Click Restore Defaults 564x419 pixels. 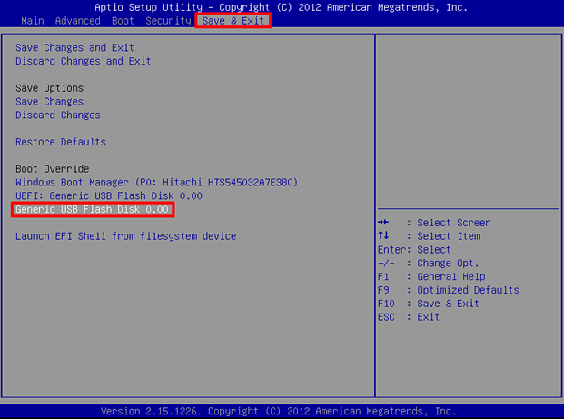pyautogui.click(x=61, y=142)
